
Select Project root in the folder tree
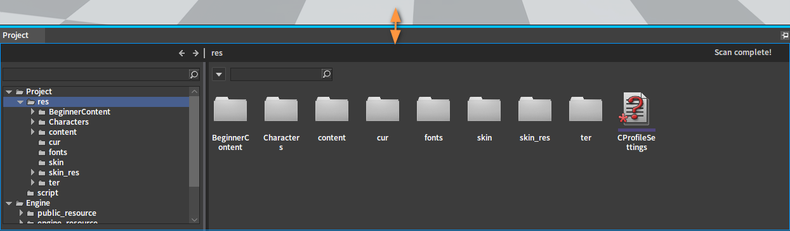[39, 92]
